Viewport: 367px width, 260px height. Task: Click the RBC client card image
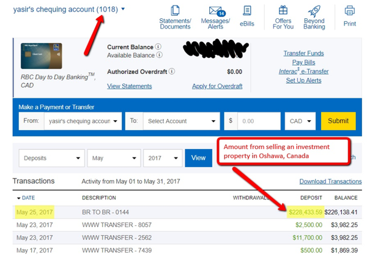point(42,56)
